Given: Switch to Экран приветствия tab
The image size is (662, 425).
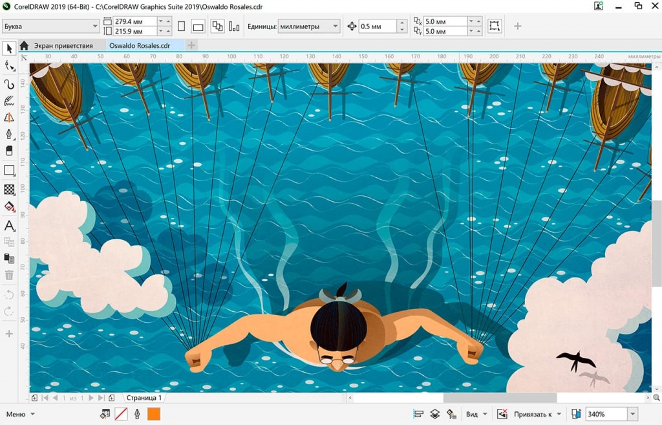Looking at the screenshot, I should click(63, 46).
